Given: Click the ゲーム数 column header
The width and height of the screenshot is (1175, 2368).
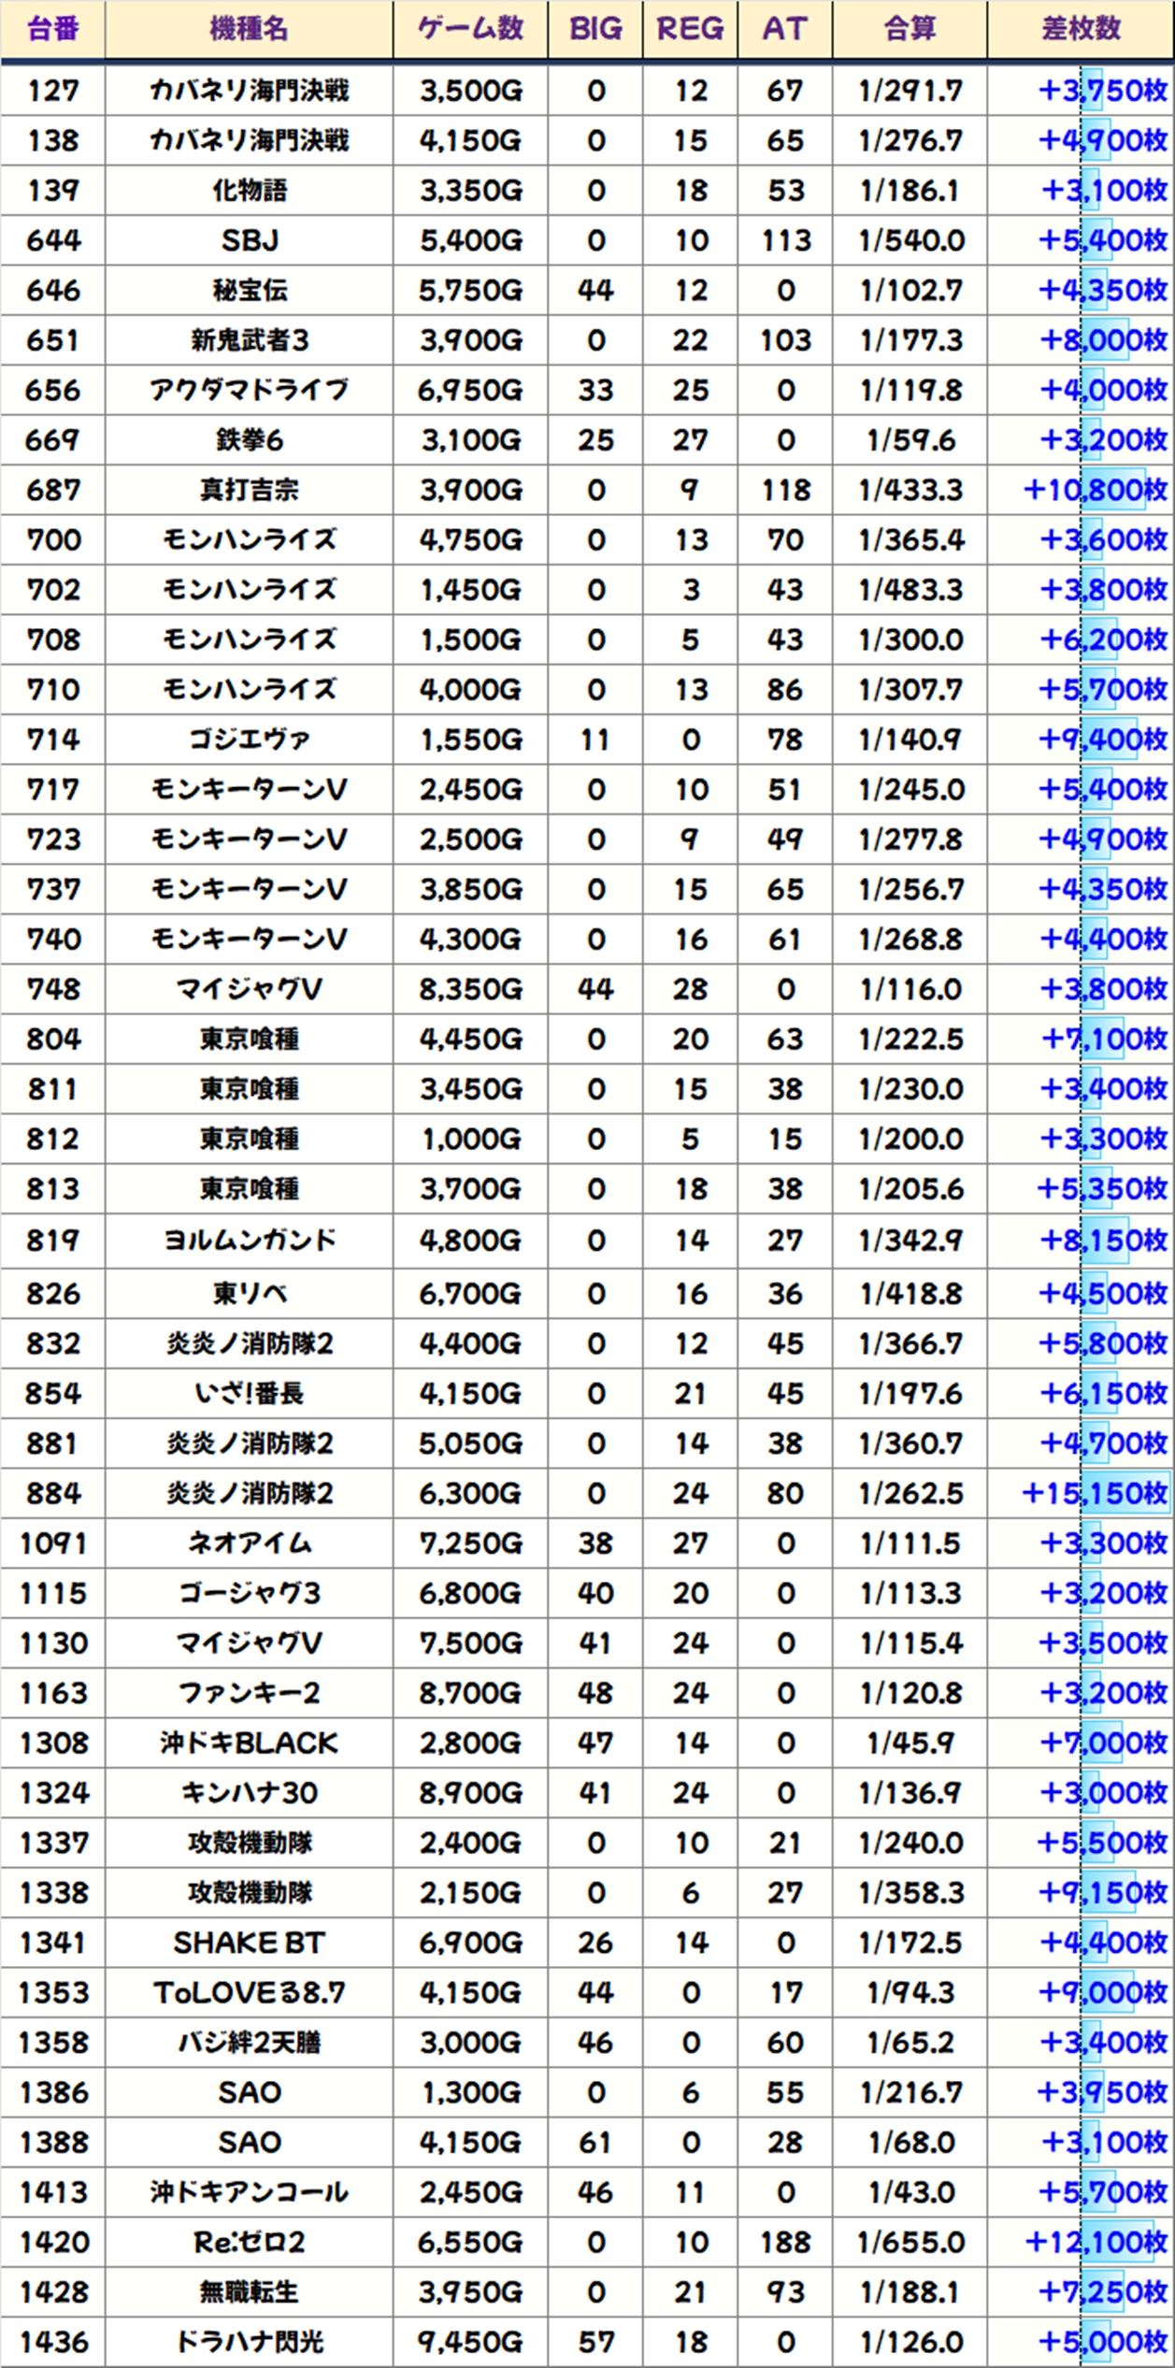Looking at the screenshot, I should tap(470, 29).
